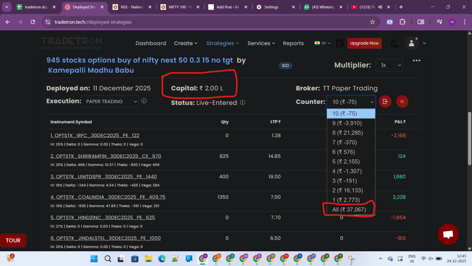The image size is (472, 266).
Task: Open the Execution PAPER TRADING dropdown
Action: 110,101
